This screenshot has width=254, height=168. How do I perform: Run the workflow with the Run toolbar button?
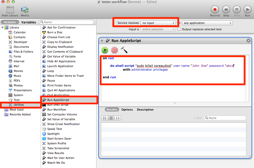tap(247, 10)
